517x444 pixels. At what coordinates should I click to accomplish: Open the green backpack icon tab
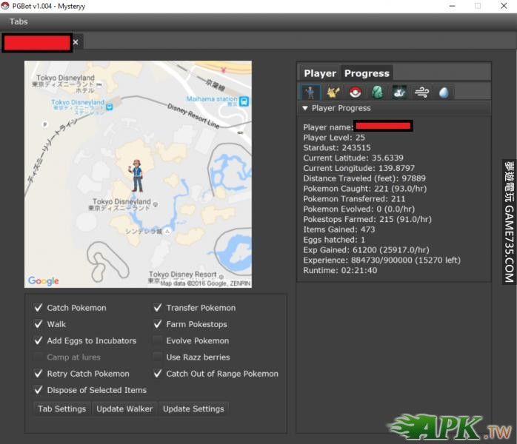point(377,92)
